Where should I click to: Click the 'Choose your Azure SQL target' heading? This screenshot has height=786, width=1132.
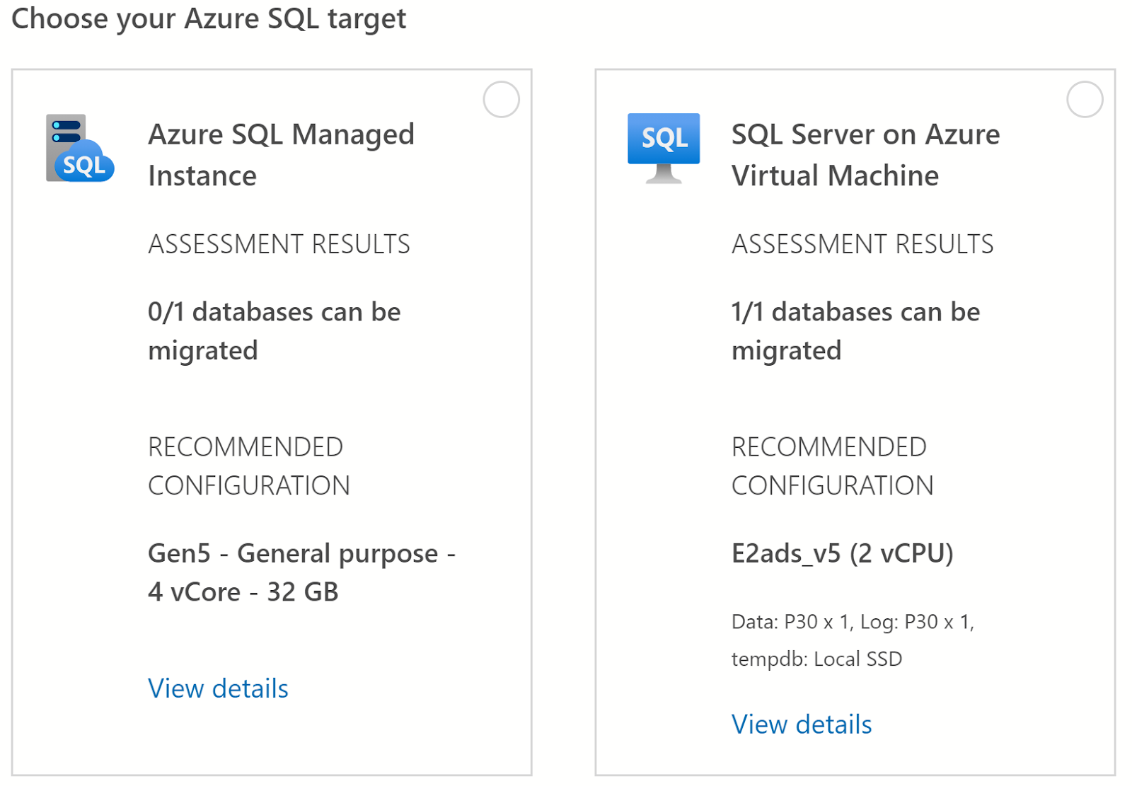[209, 19]
